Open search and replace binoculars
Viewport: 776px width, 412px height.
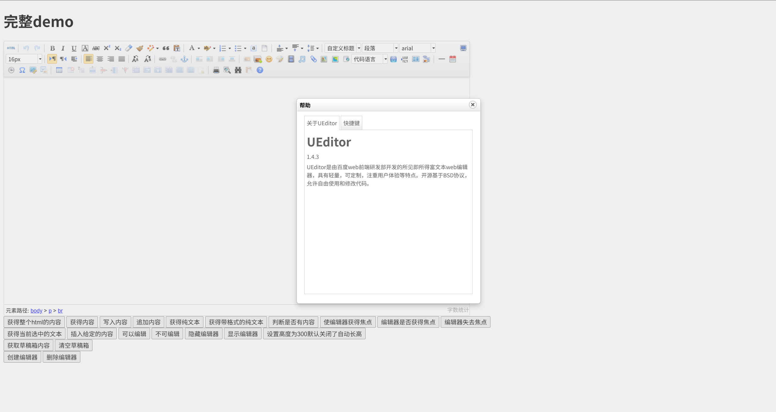[238, 70]
